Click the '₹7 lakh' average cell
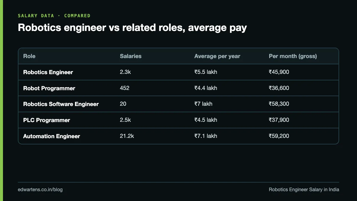357x201 pixels. pyautogui.click(x=203, y=104)
